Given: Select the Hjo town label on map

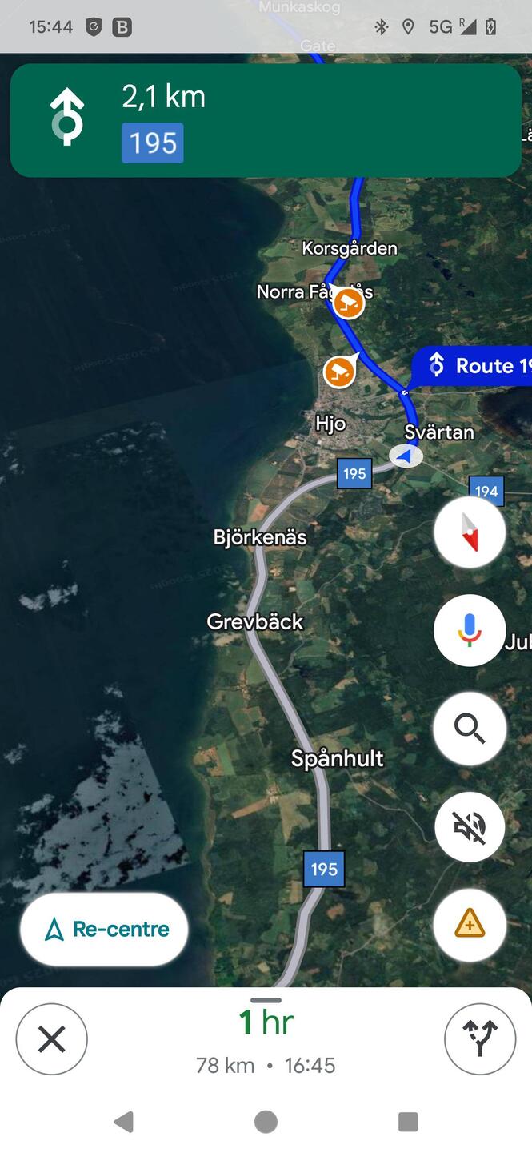Looking at the screenshot, I should (x=330, y=422).
